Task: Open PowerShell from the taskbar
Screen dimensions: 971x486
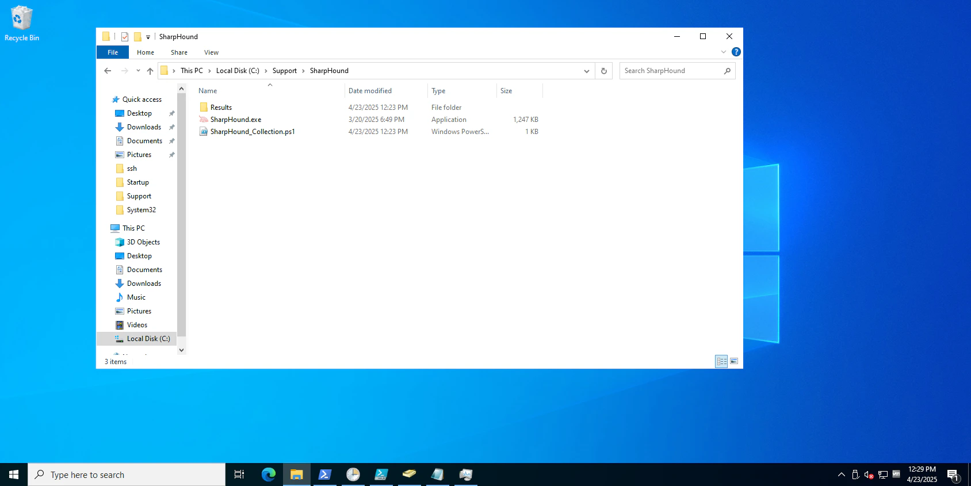Action: pyautogui.click(x=325, y=474)
